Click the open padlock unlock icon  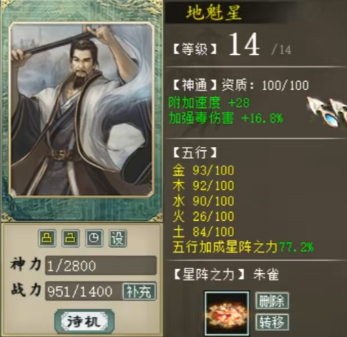[71, 238]
